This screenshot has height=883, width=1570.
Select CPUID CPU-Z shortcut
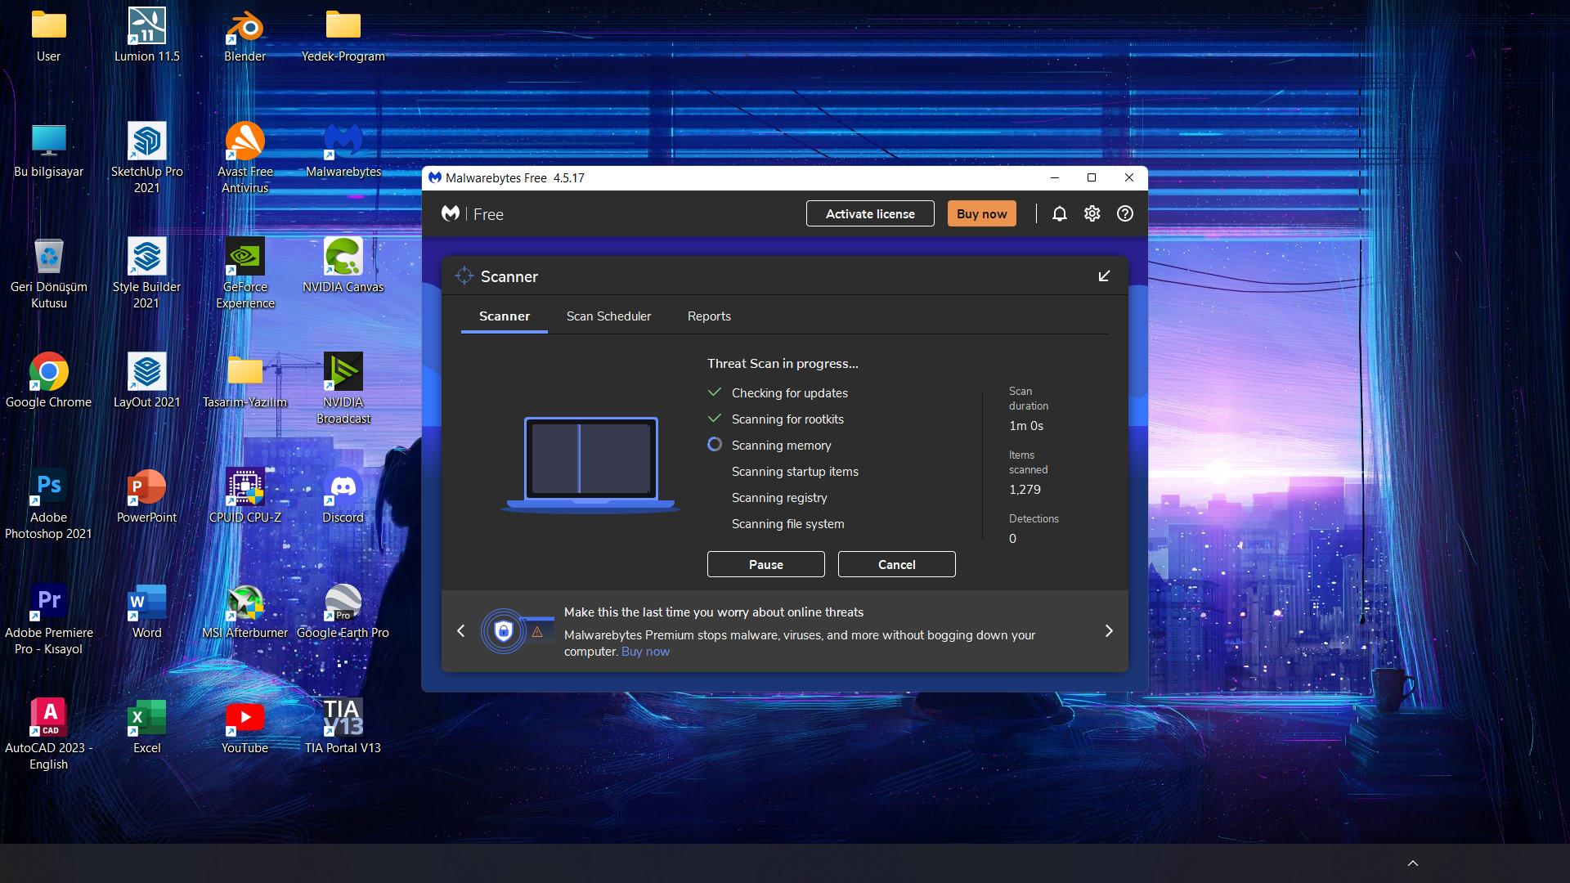(245, 497)
